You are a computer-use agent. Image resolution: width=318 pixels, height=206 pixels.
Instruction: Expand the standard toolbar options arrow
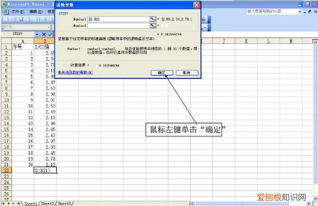[x=209, y=20]
